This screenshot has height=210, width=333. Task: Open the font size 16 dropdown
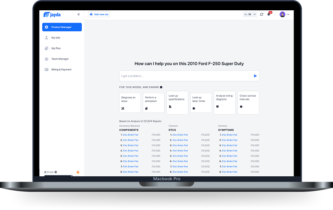pyautogui.click(x=250, y=14)
